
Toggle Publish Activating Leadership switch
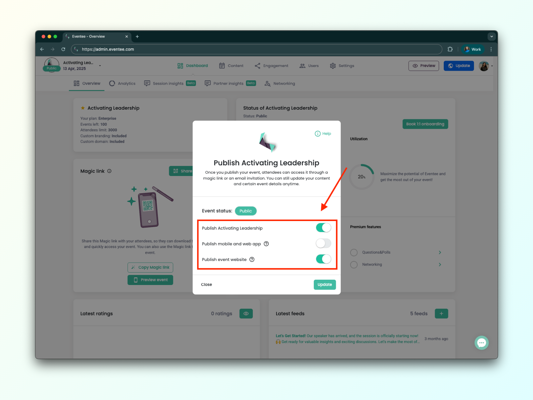click(x=323, y=228)
